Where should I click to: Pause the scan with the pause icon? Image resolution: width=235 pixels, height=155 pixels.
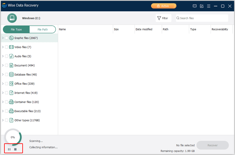pyautogui.click(x=9, y=149)
